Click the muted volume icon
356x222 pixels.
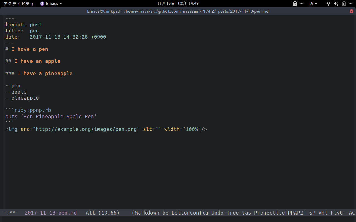[336, 4]
